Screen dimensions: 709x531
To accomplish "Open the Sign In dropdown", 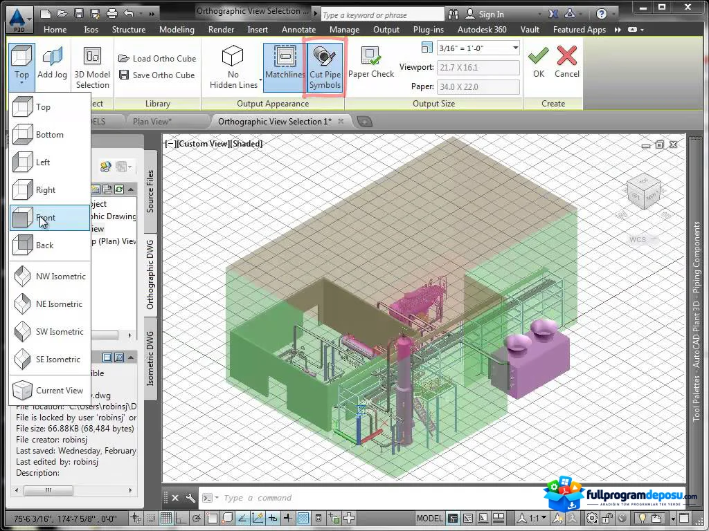I will pos(539,15).
